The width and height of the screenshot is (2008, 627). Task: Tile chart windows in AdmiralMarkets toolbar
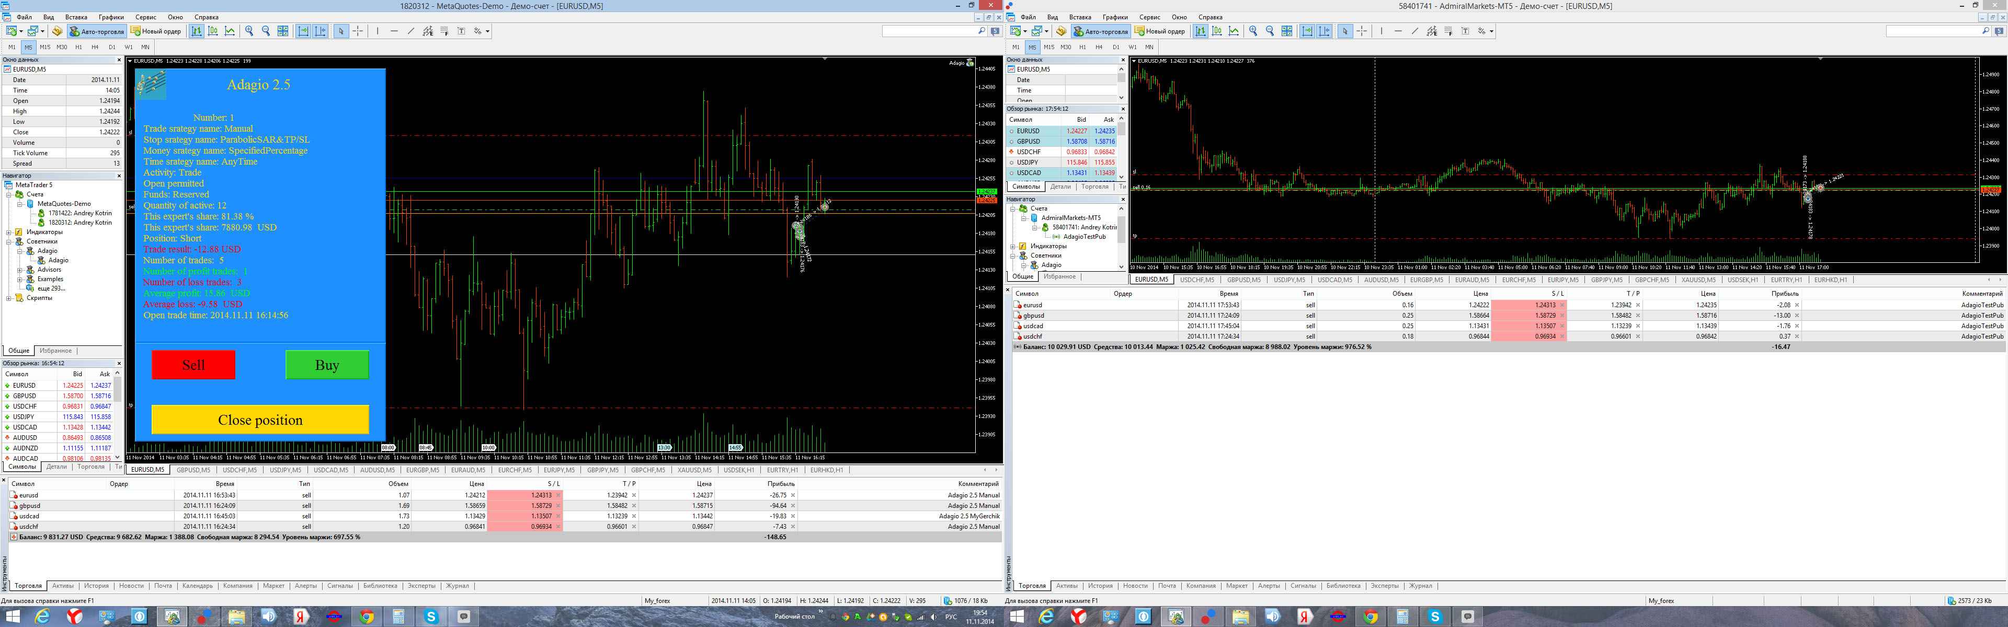(x=1287, y=31)
